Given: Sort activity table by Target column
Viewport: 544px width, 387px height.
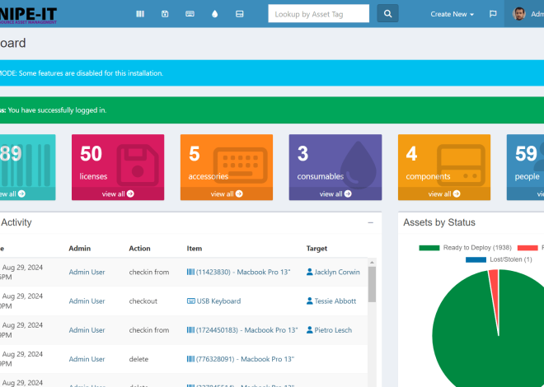Looking at the screenshot, I should click(317, 249).
